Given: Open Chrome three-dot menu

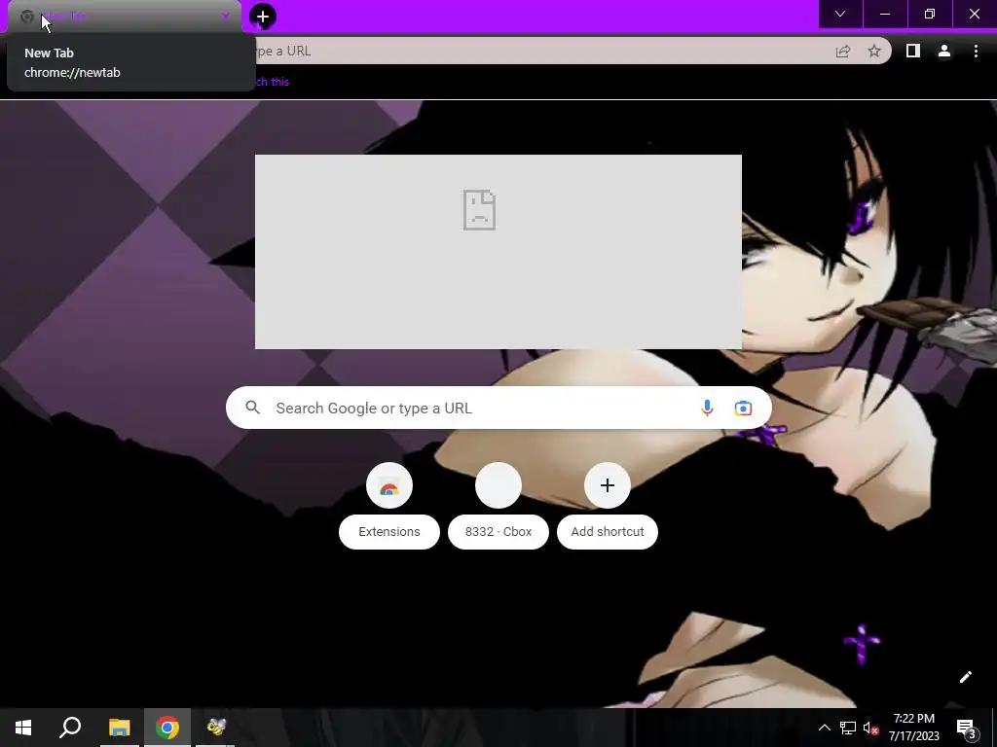Looking at the screenshot, I should tap(976, 51).
